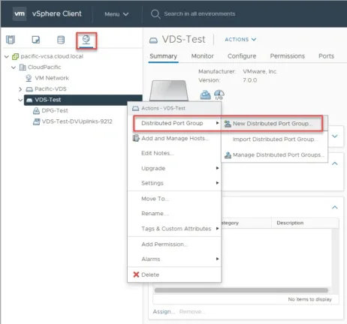Select VM Network in the tree
Viewport: 347px width, 324px height.
pos(52,78)
